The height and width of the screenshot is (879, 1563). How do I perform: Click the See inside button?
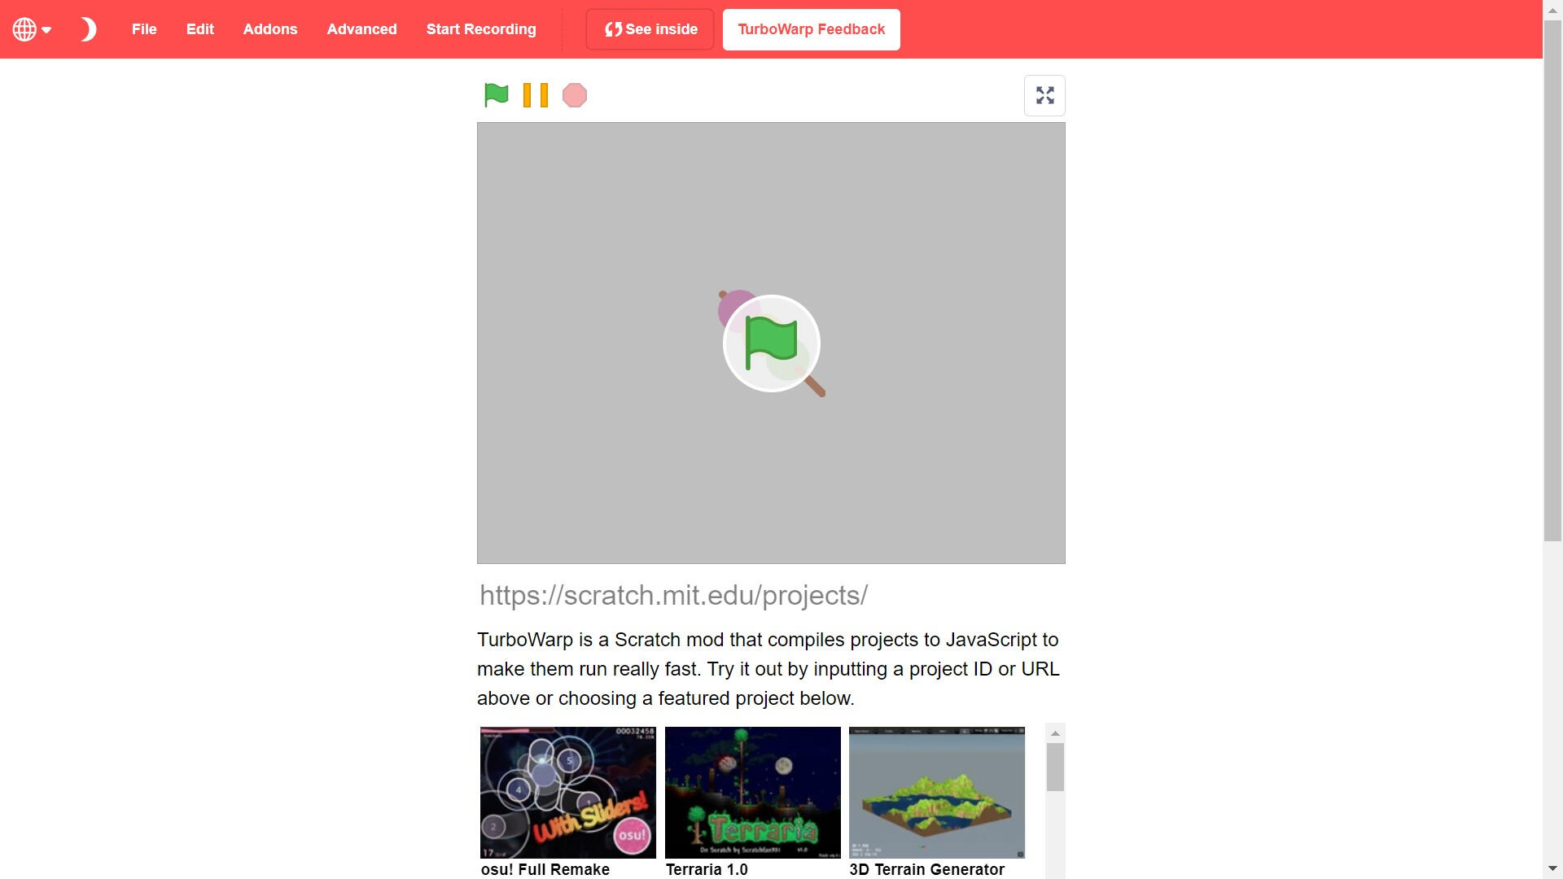pyautogui.click(x=650, y=29)
